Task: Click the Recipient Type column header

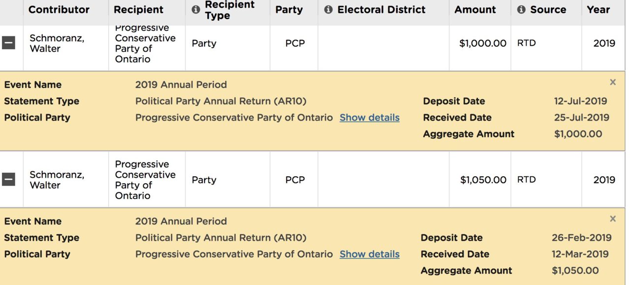Action: pyautogui.click(x=229, y=10)
